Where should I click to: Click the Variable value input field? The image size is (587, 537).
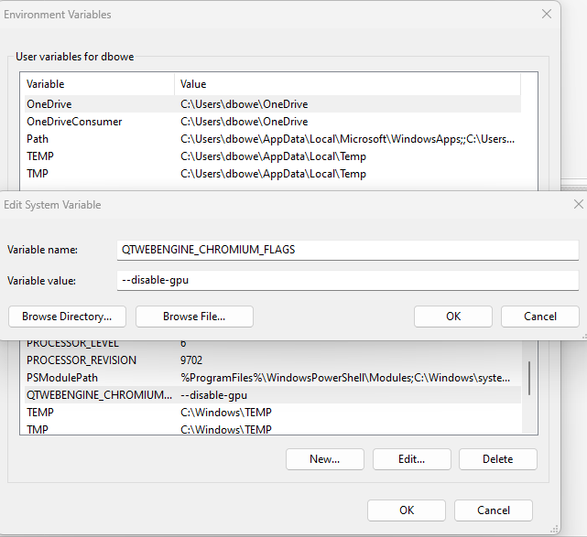[x=349, y=281]
